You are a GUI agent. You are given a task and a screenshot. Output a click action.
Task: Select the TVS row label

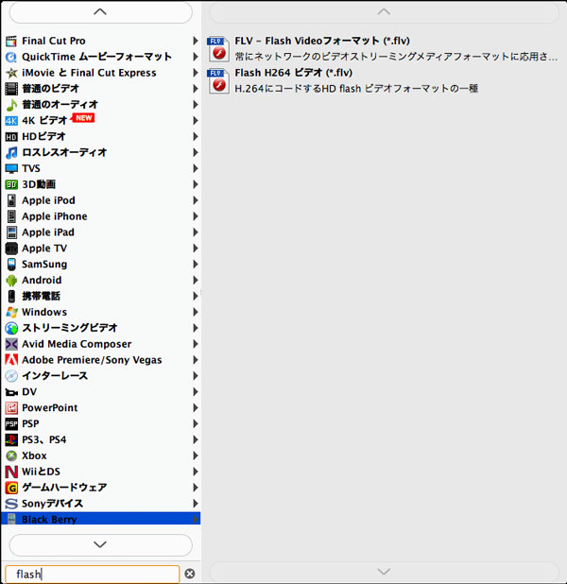pyautogui.click(x=31, y=169)
